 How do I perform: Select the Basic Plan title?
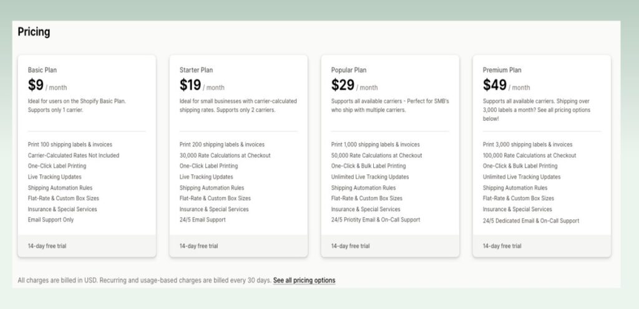(42, 70)
